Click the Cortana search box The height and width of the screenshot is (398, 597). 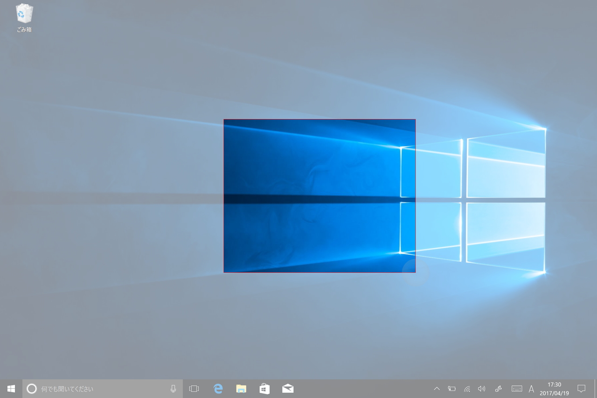(x=103, y=389)
